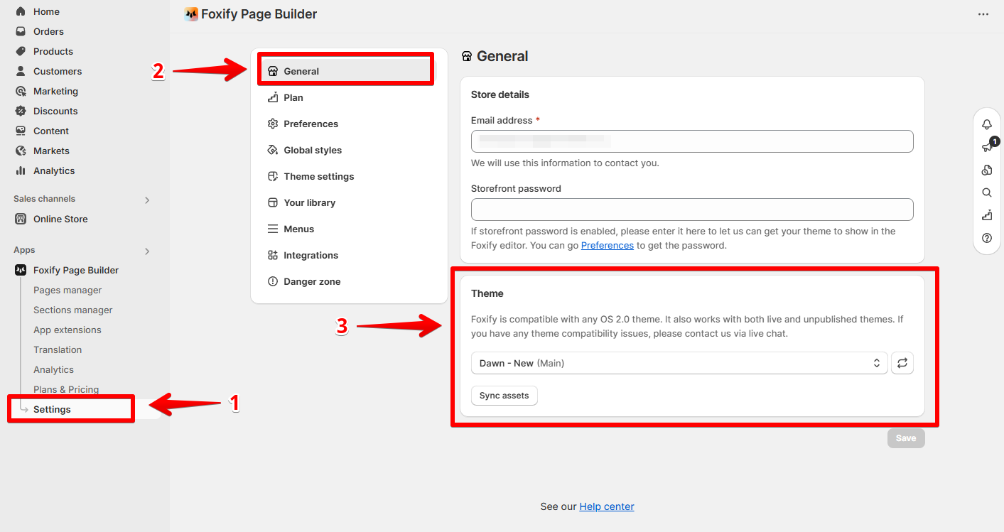Screen dimensions: 1004x532
Task: Click the Online Store storefront icon
Action: click(21, 219)
